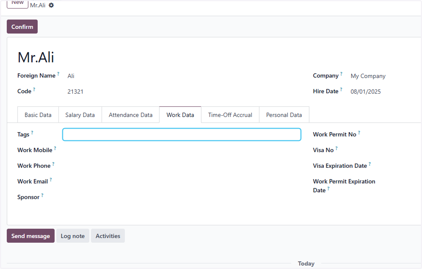This screenshot has width=422, height=269.
Task: Show help tooltip for Work Mobile
Action: click(55, 148)
